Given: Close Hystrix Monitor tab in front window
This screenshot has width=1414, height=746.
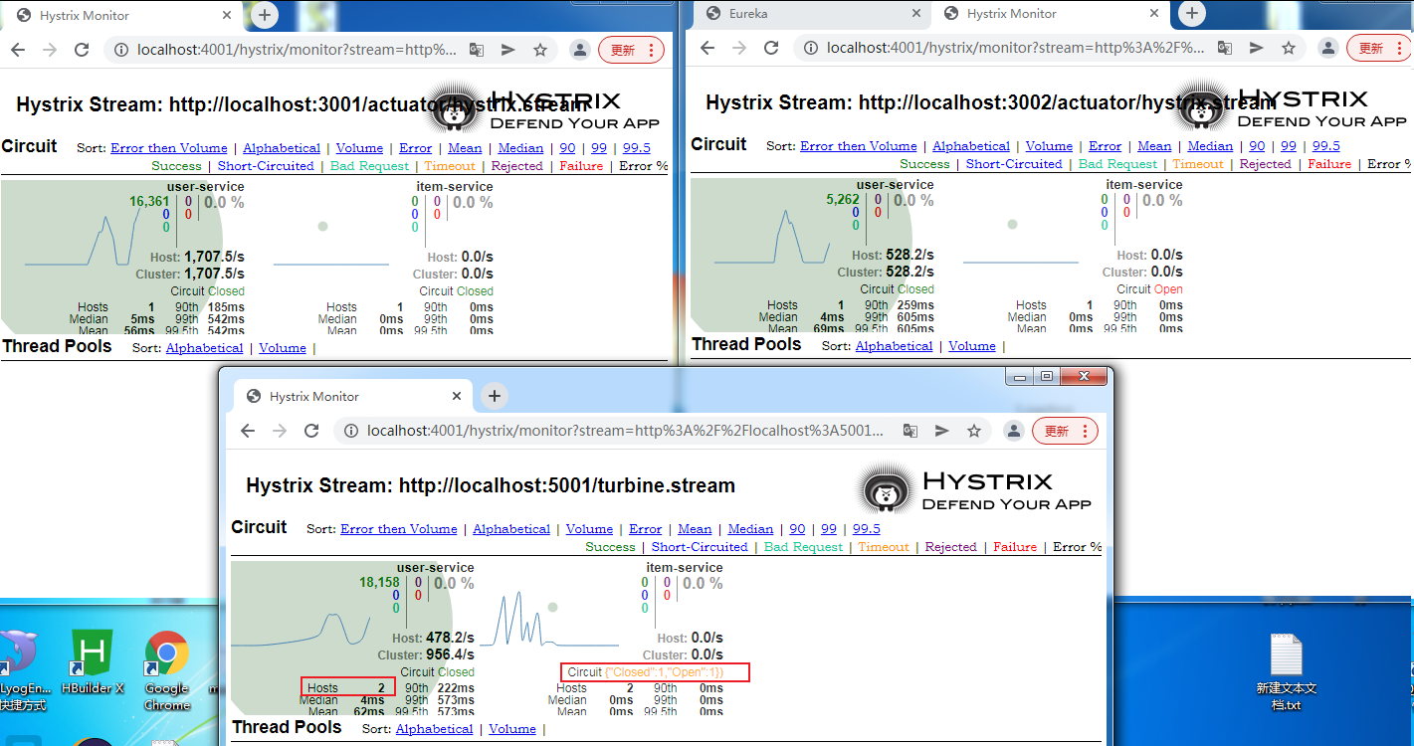Looking at the screenshot, I should (x=457, y=396).
